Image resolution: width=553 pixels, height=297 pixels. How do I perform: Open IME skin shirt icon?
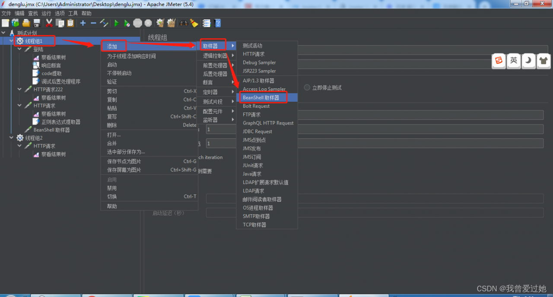coord(543,61)
